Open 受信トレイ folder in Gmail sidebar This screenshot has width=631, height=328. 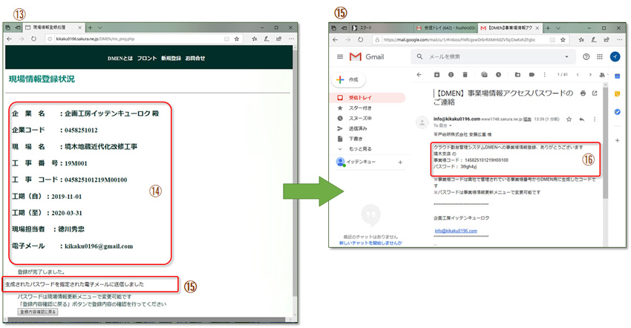(367, 97)
